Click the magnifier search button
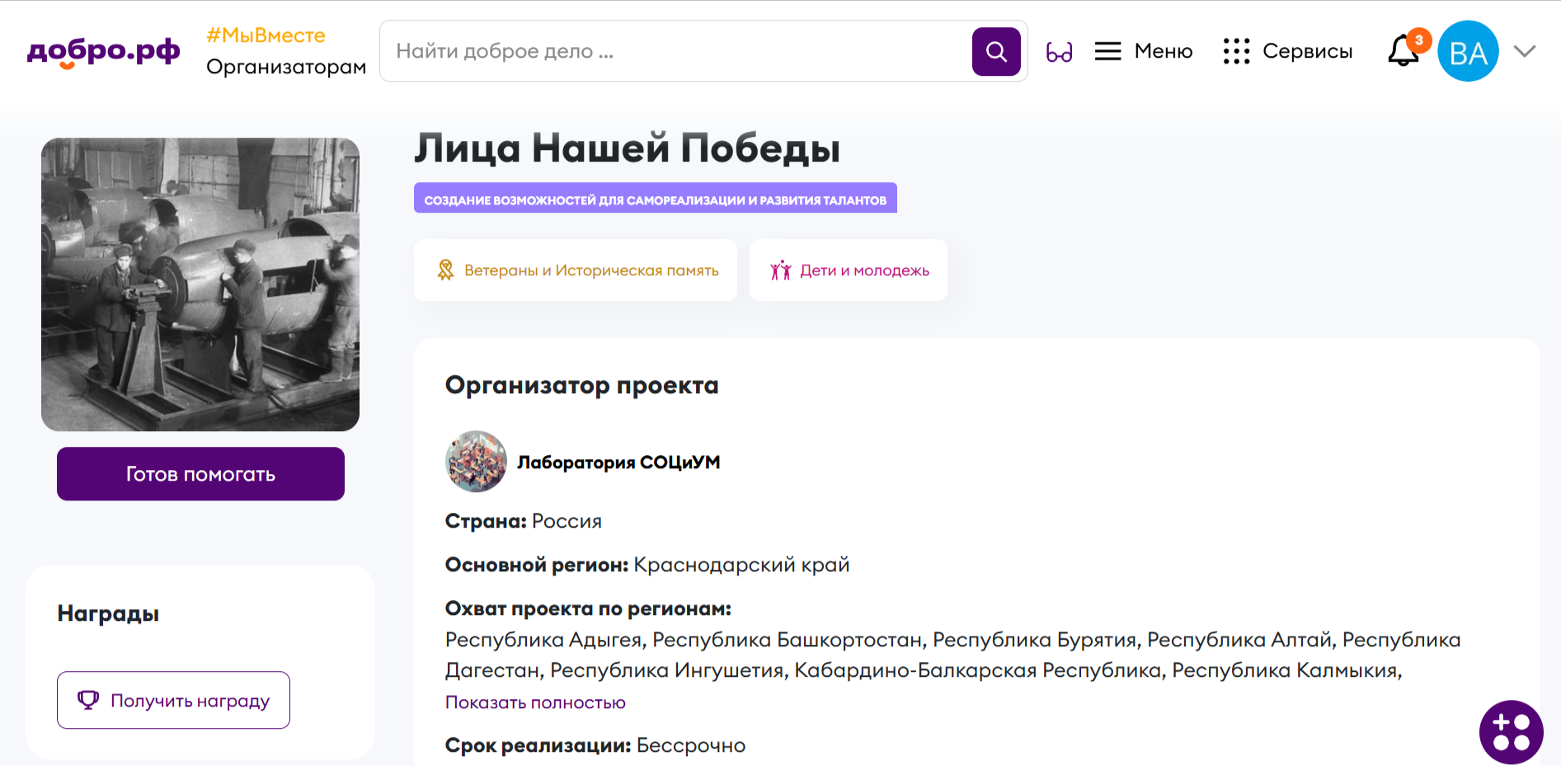The height and width of the screenshot is (766, 1561). tap(996, 51)
